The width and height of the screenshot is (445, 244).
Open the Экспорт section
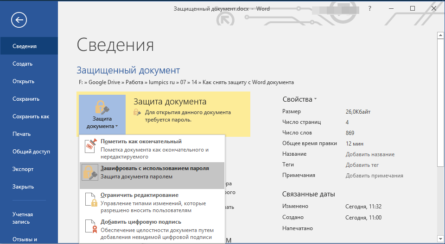pos(29,169)
